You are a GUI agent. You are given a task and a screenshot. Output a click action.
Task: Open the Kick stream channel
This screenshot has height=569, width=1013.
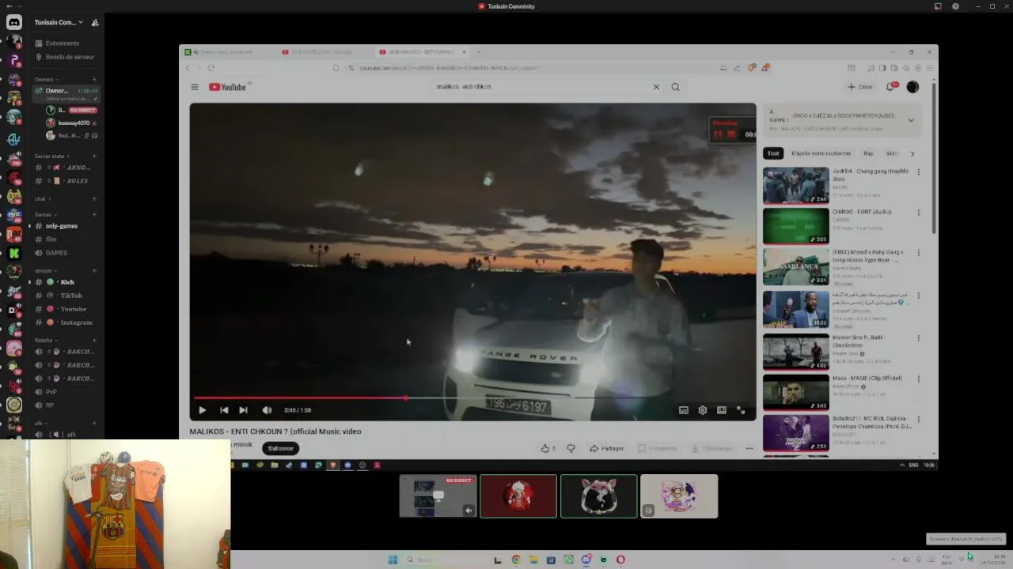coord(66,282)
